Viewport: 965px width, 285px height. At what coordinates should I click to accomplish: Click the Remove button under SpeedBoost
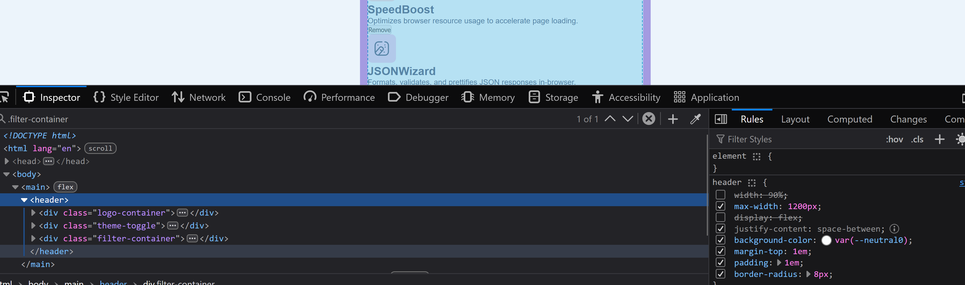[380, 30]
